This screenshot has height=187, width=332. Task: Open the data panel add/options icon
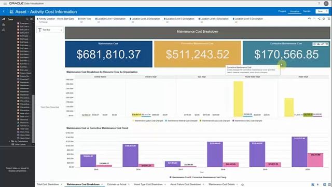pyautogui.click(x=32, y=19)
